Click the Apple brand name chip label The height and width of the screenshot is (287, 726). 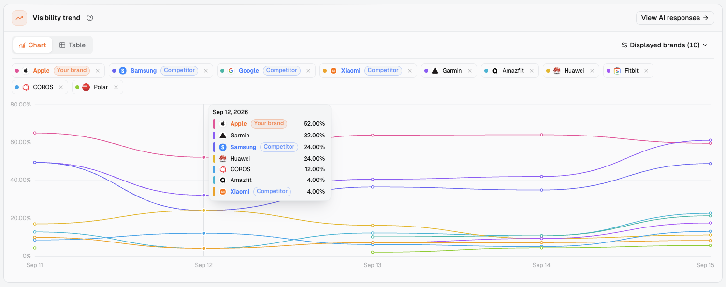click(x=42, y=71)
